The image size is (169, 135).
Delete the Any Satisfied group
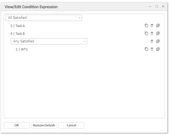[x=152, y=41]
